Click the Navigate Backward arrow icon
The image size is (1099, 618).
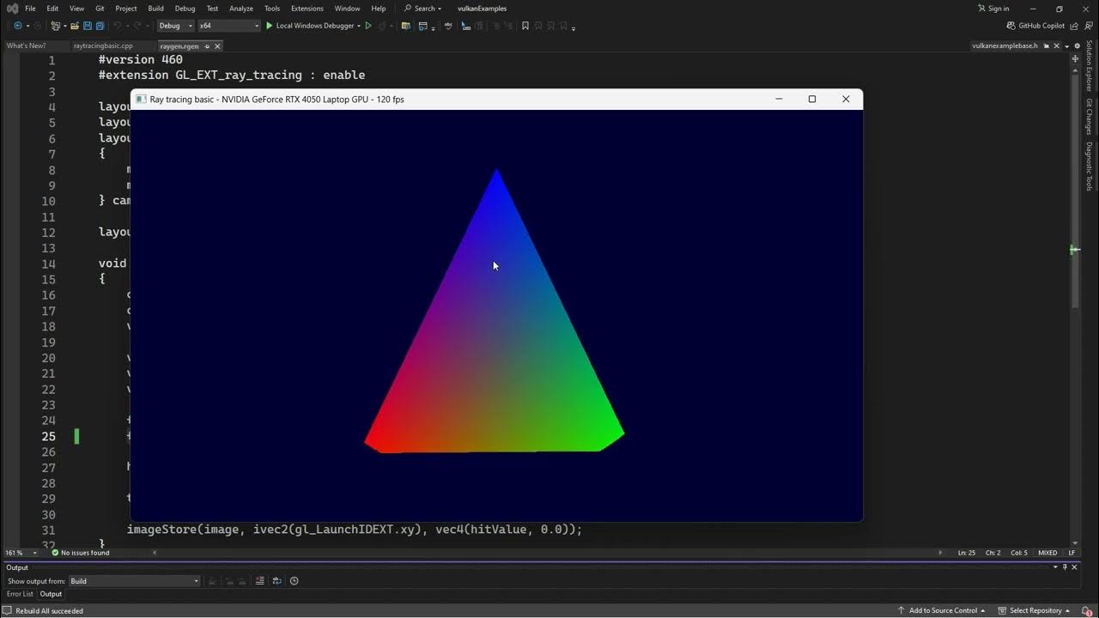click(x=18, y=26)
